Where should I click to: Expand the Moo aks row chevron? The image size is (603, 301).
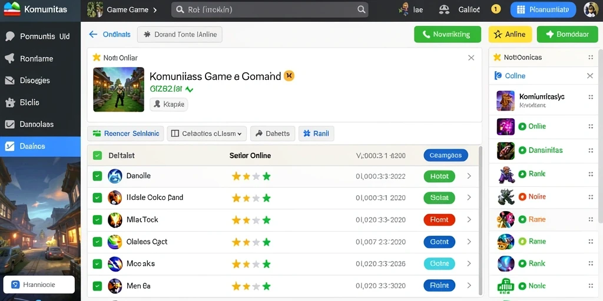[x=469, y=264]
